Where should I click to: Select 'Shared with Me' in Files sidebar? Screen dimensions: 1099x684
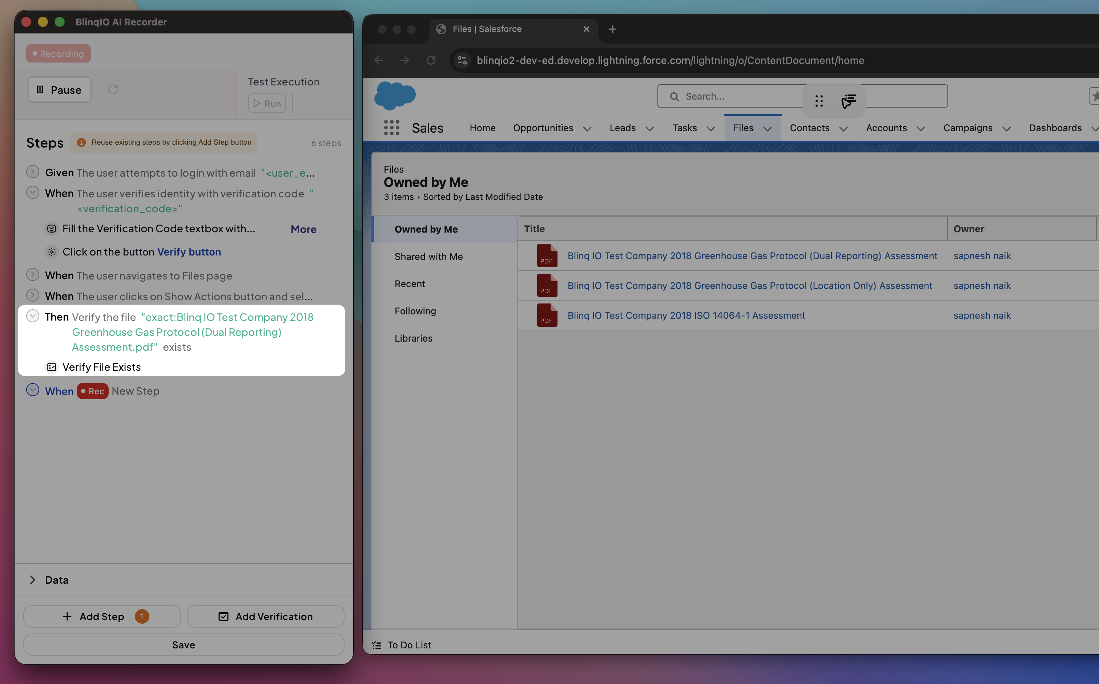click(x=428, y=257)
